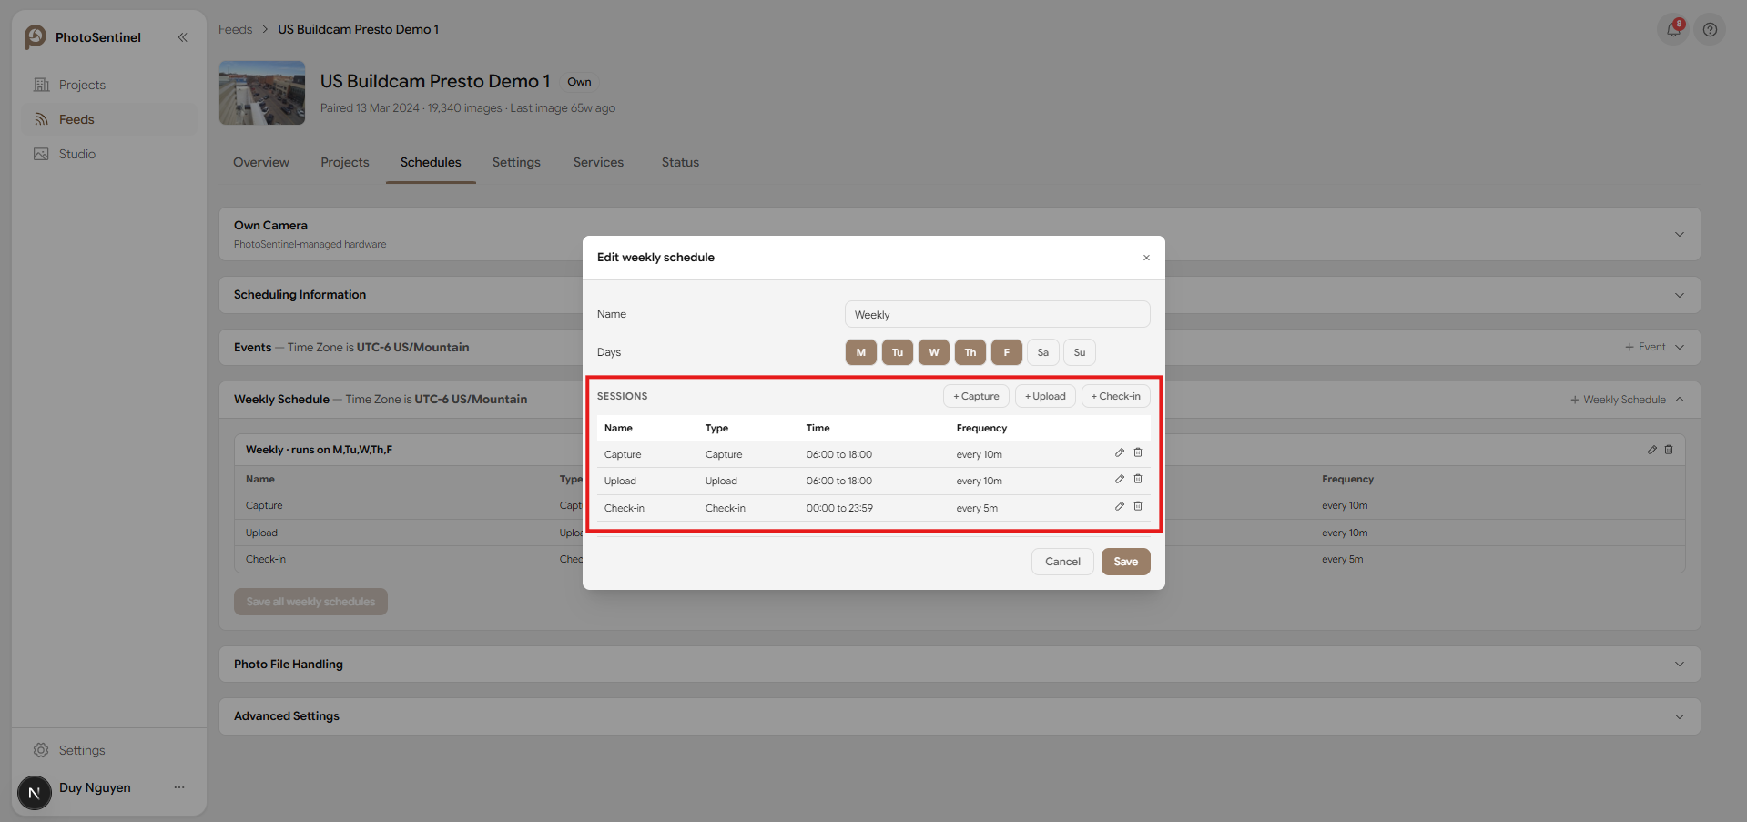The height and width of the screenshot is (822, 1747).
Task: Click 'every 5m' in the dialog
Action: pos(977,508)
